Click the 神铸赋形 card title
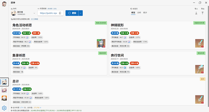209x112 pixels. (117, 25)
